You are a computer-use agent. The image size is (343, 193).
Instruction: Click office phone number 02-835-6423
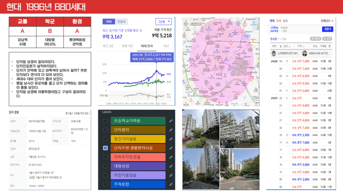coord(35,165)
